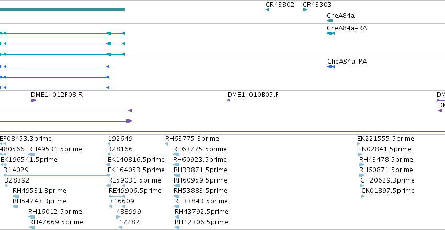
Task: Select the RH49531.3prime label
Action: click(x=39, y=191)
